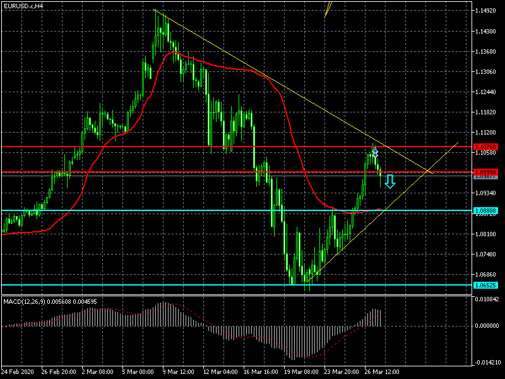Click the 16 Mar 16:00 time label
The width and height of the screenshot is (505, 379).
pyautogui.click(x=261, y=372)
